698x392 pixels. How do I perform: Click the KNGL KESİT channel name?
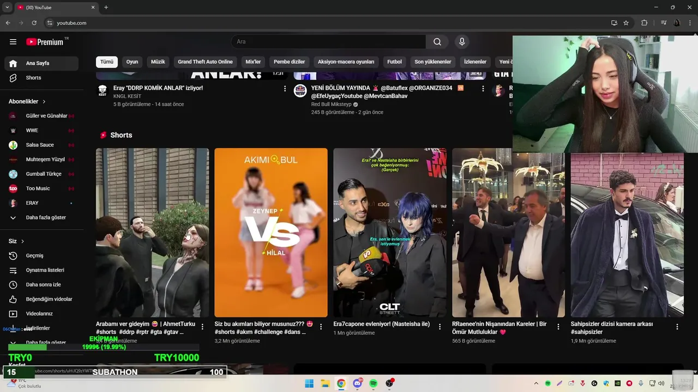pos(127,96)
